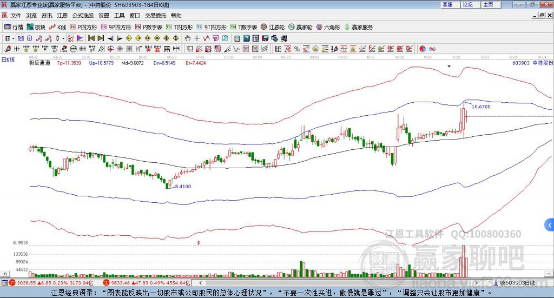Viewport: 554px width, 298px height.
Task: Open the 工具 menu
Action: coord(120,16)
